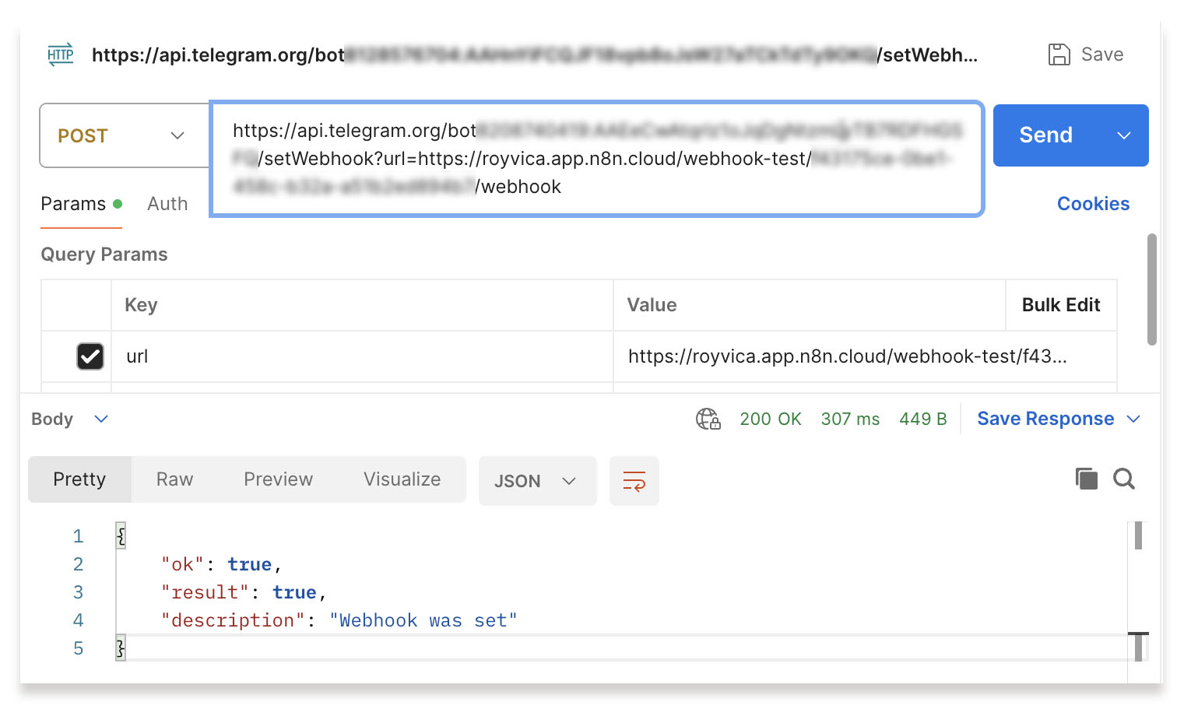1184x709 pixels.
Task: Copy response body with copy icon
Action: [x=1086, y=479]
